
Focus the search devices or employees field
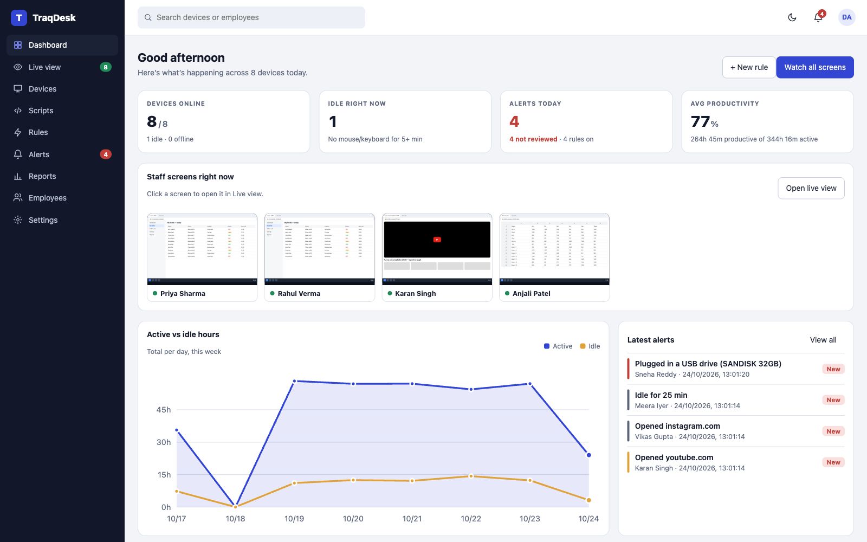tap(251, 17)
